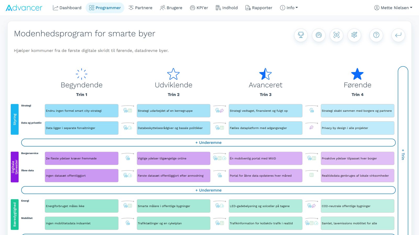Viewport: 419px width, 235px height.
Task: Select the purple Digitale tjenester theme label
Action: click(x=15, y=167)
